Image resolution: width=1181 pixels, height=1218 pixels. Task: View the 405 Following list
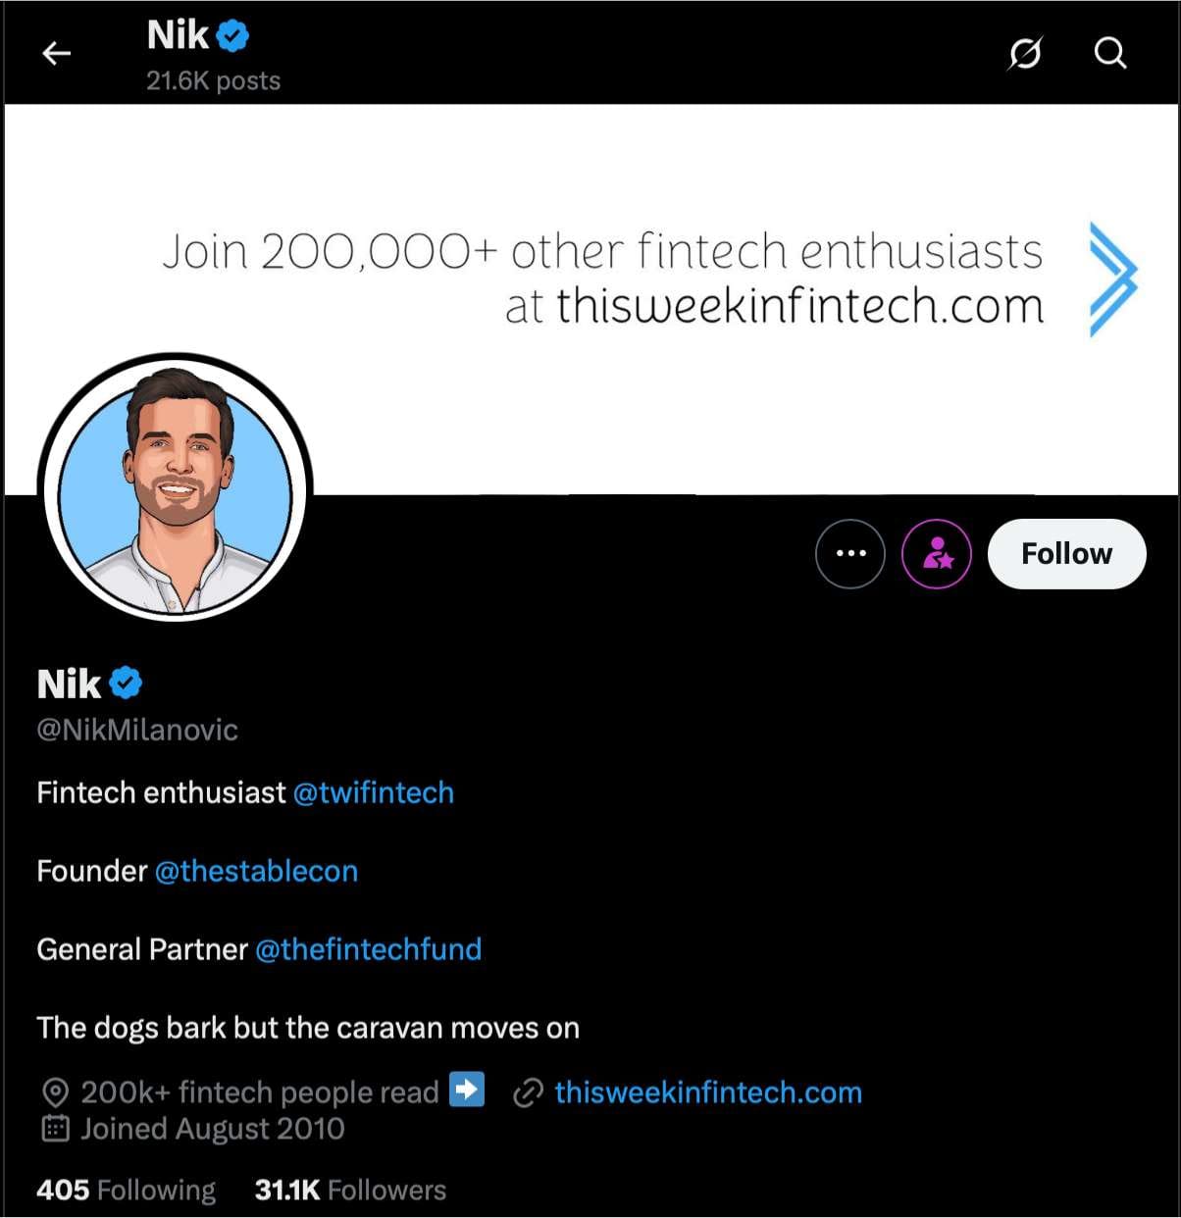(x=126, y=1189)
